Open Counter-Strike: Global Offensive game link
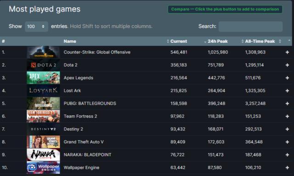This screenshot has height=176, width=294. pyautogui.click(x=97, y=52)
